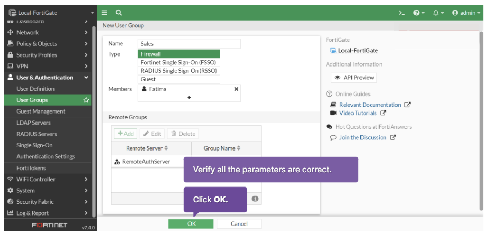Click the Cancel button
The width and height of the screenshot is (487, 234).
tap(239, 224)
